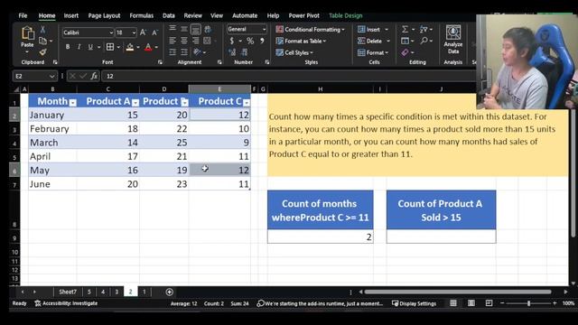Screen dimensions: 578x325
Task: Click the zoom slider handle
Action: (x=528, y=303)
